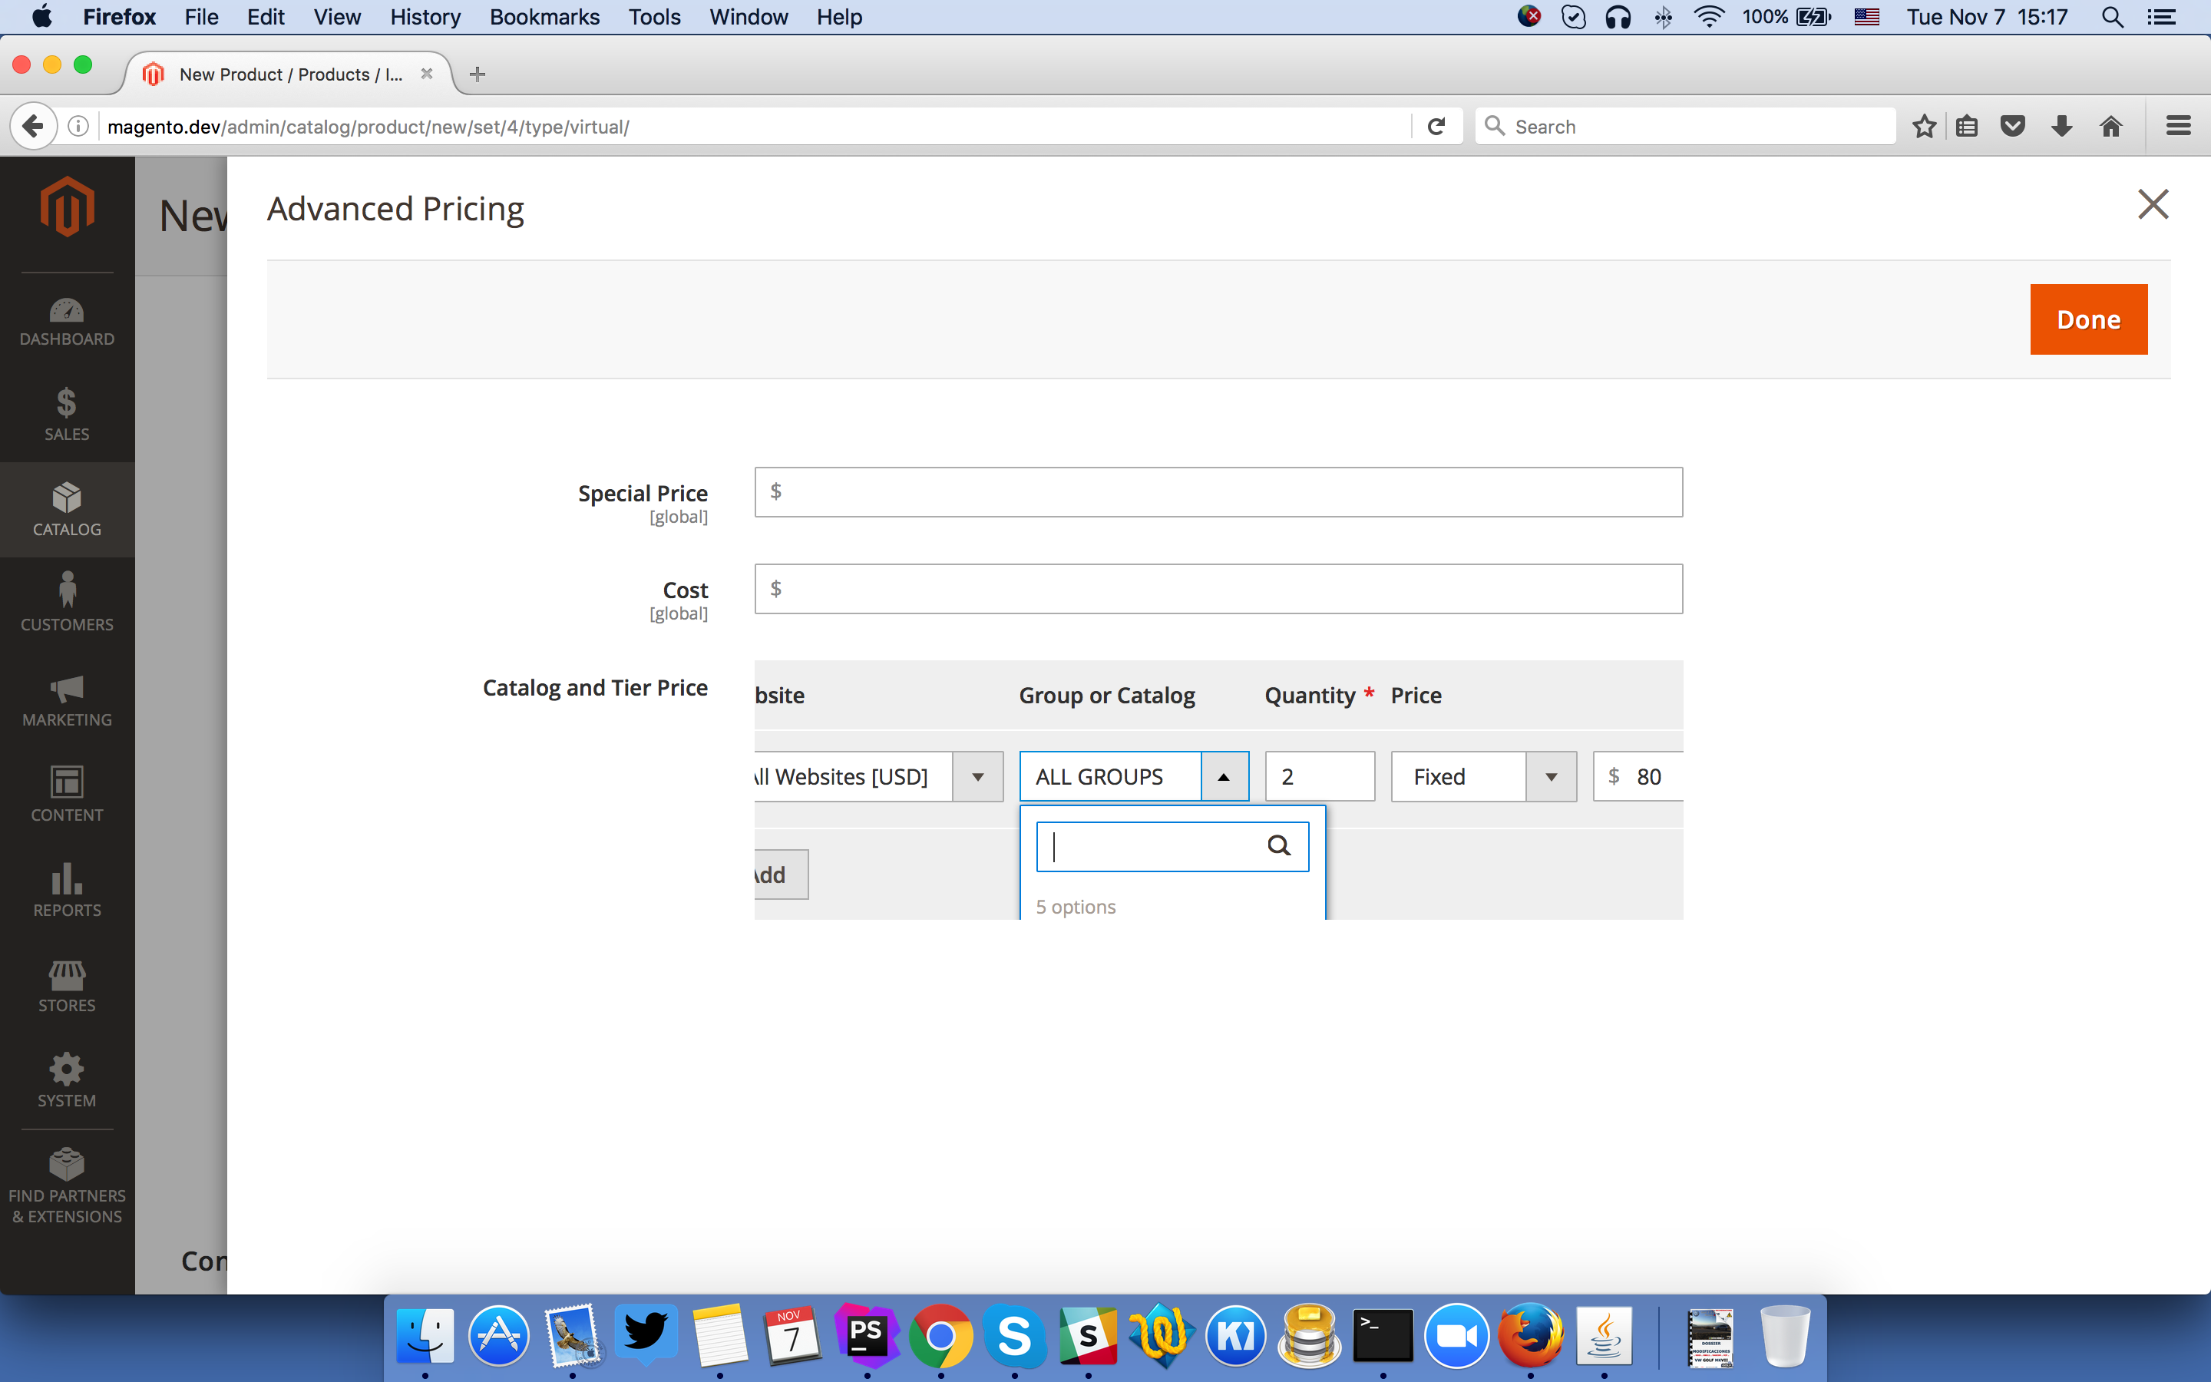Click the Firefox reload page icon
2211x1382 pixels.
pos(1436,126)
